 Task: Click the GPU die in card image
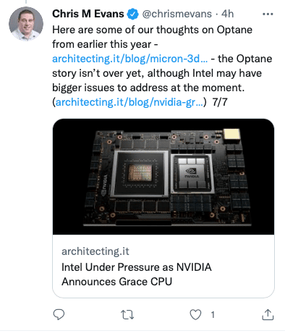(x=140, y=173)
